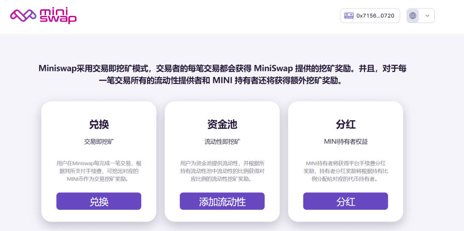Screen dimensions: 464x231
Task: Click the globe language icon
Action: click(413, 16)
